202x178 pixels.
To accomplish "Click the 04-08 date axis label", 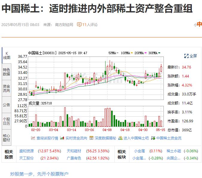I will coord(107,130).
